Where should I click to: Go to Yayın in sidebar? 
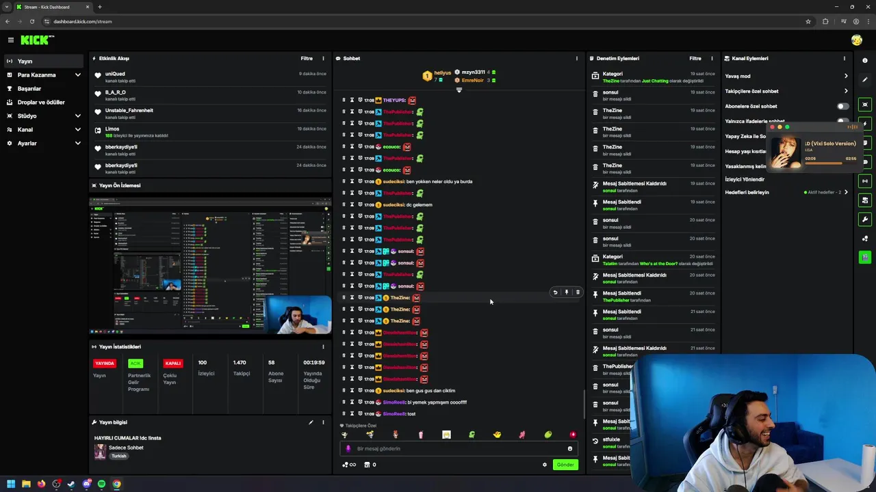tap(44, 61)
